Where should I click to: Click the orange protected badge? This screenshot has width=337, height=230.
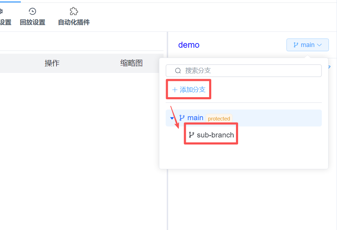tap(219, 119)
